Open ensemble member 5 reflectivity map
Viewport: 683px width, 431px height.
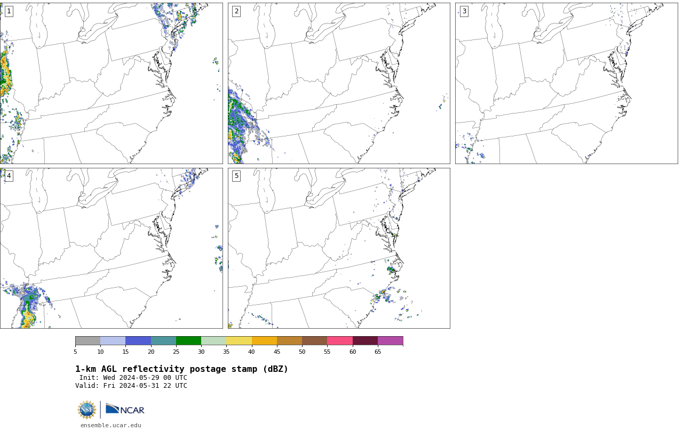tap(339, 248)
